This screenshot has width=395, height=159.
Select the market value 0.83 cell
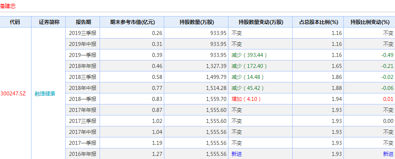tap(132, 99)
